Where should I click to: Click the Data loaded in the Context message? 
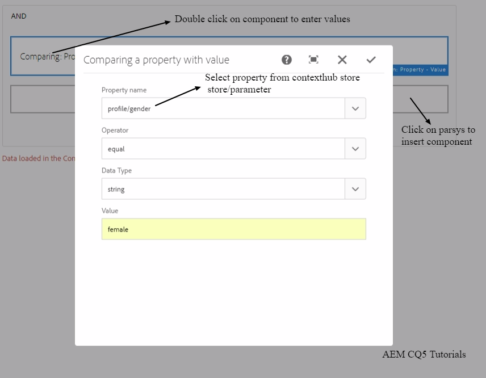coord(37,158)
